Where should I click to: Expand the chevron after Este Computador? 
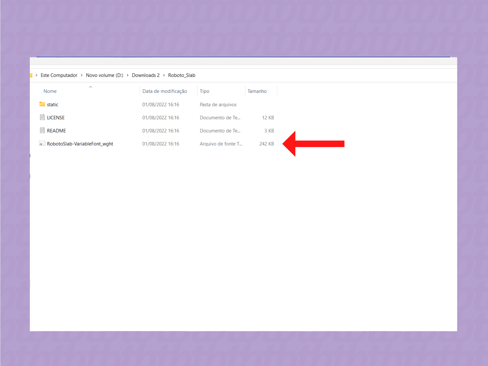pos(81,75)
